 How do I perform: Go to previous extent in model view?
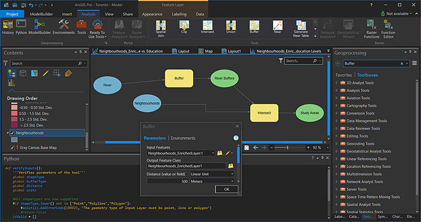256,148
